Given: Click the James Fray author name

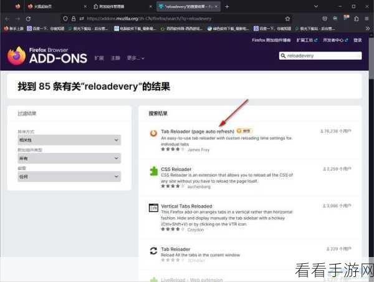Looking at the screenshot, I should point(198,150).
